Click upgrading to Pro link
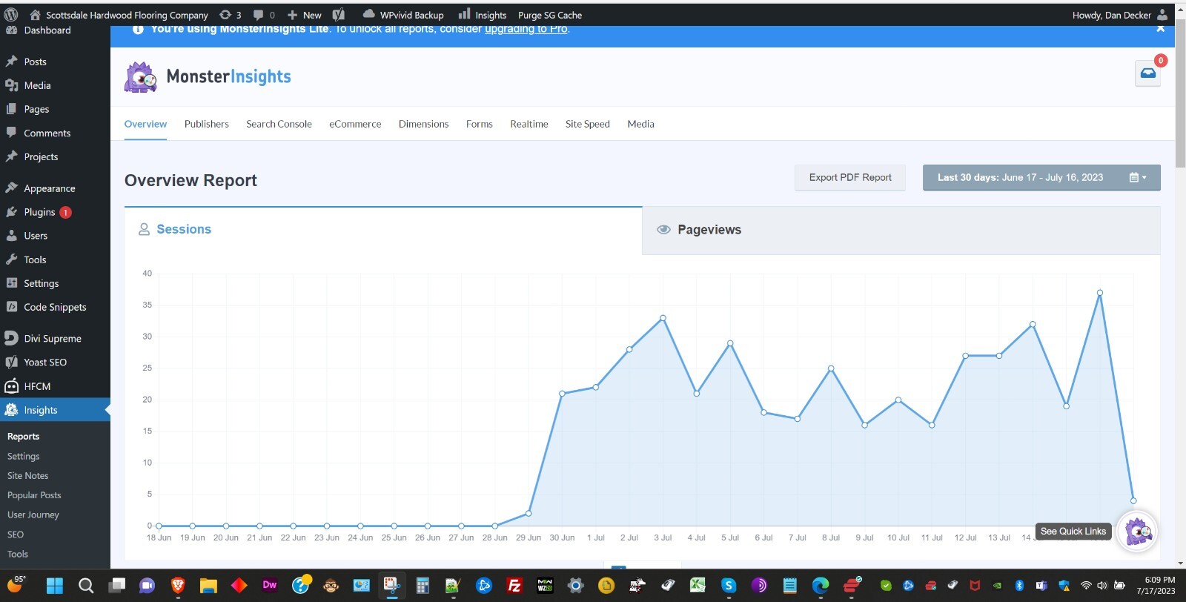Image resolution: width=1186 pixels, height=602 pixels. 526,29
